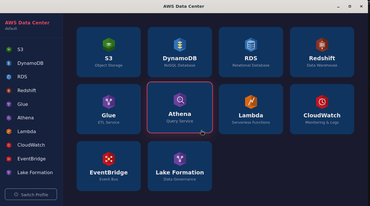Click the red EventBridge icon on the card
Screen dimensions: 370x206
(x=109, y=159)
